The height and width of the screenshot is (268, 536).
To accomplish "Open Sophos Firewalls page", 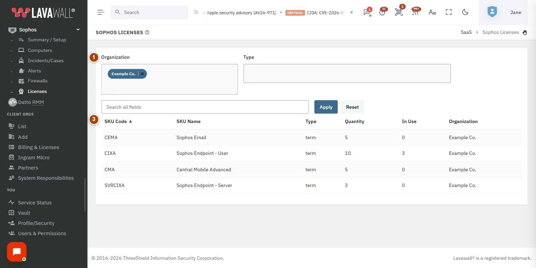I will (x=38, y=81).
